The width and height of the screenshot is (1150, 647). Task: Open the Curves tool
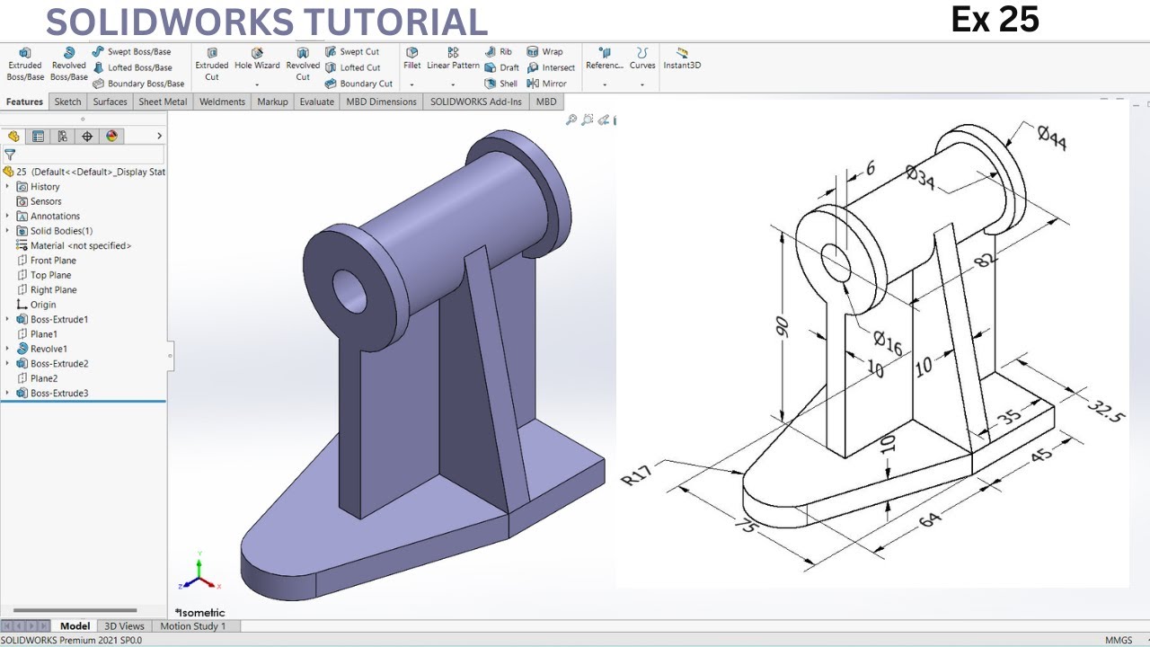point(641,59)
